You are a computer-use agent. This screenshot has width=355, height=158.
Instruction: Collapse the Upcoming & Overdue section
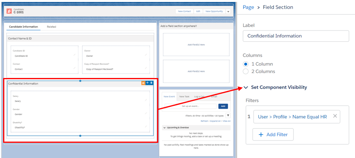point(164,128)
